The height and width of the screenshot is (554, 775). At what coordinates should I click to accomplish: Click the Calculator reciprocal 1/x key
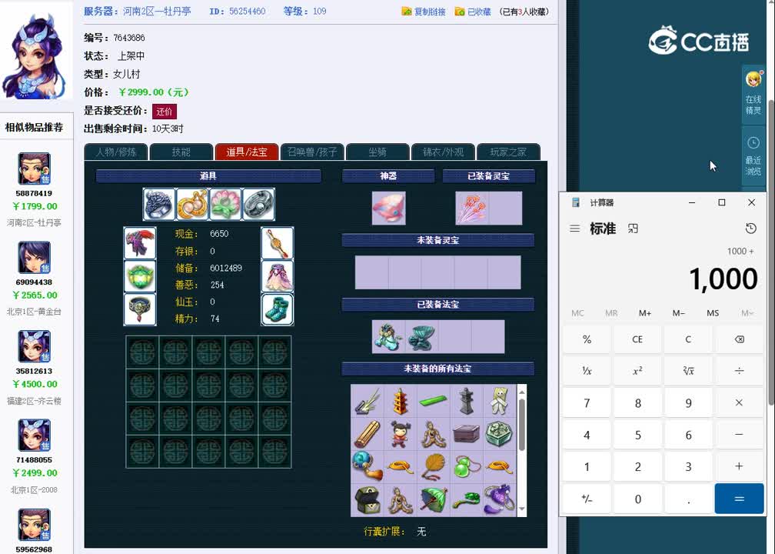pos(587,371)
